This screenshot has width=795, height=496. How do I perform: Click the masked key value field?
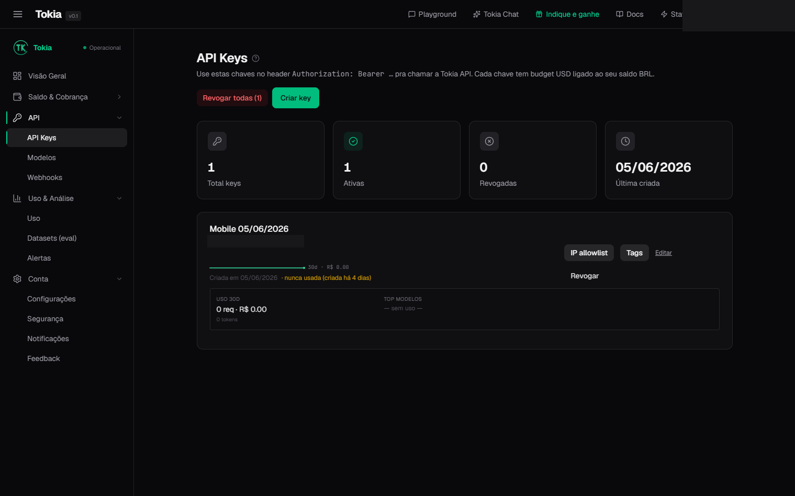pyautogui.click(x=255, y=241)
